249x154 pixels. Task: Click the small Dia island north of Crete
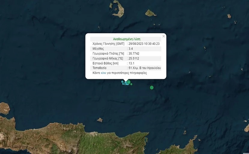(x=100, y=120)
